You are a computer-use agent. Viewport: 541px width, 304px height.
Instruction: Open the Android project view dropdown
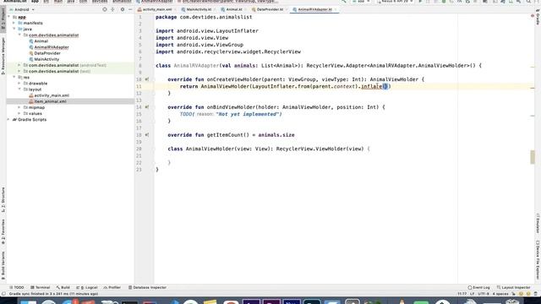22,9
